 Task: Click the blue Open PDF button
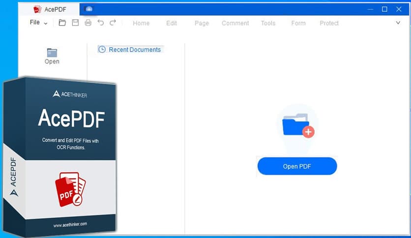(x=297, y=166)
